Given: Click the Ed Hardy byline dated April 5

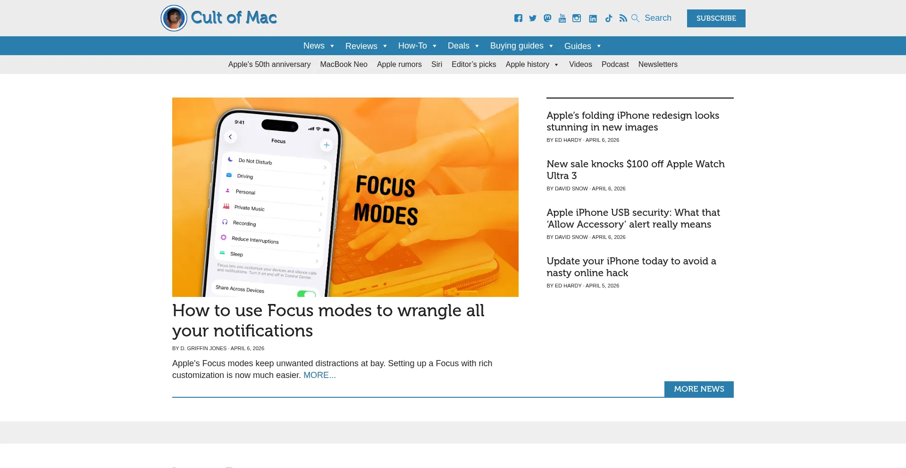Looking at the screenshot, I should 568,286.
